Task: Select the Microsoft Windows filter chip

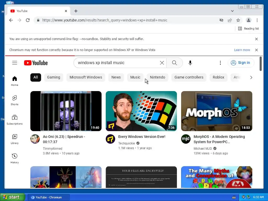Action: 86,77
